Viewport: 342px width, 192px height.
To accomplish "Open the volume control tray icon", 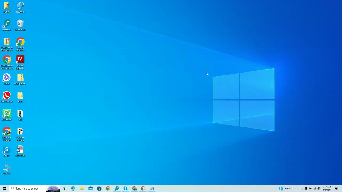I will [319, 189].
